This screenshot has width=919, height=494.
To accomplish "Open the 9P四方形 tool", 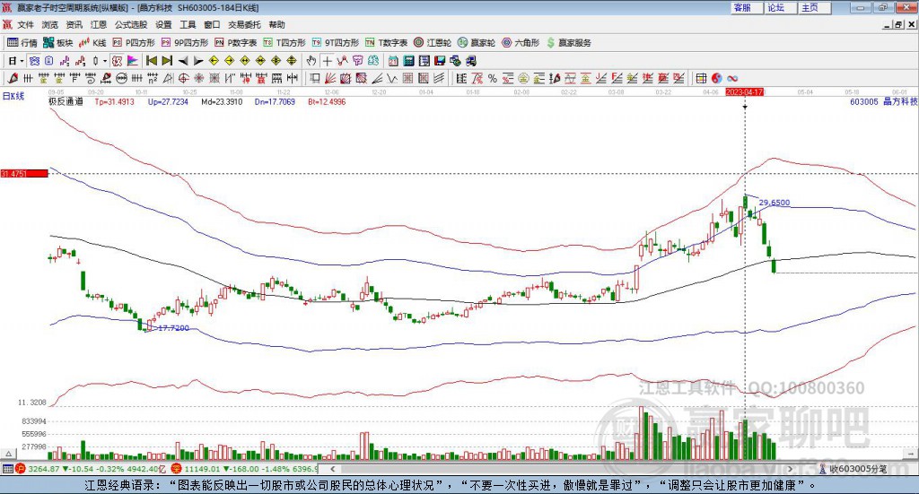I will (185, 43).
